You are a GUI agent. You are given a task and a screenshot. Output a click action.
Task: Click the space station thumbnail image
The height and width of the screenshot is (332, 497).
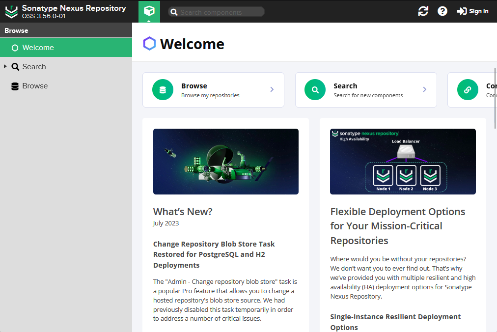(226, 162)
